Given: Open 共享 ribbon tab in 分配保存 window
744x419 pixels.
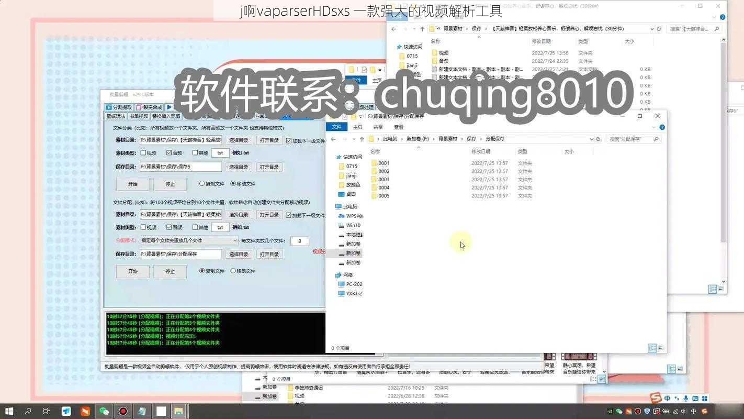Looking at the screenshot, I should [x=378, y=127].
